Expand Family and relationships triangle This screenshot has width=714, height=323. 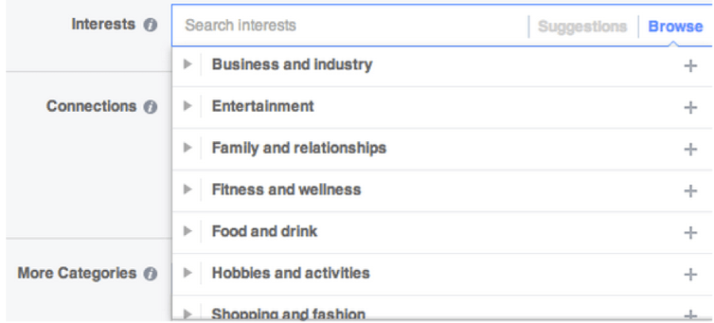pyautogui.click(x=188, y=148)
